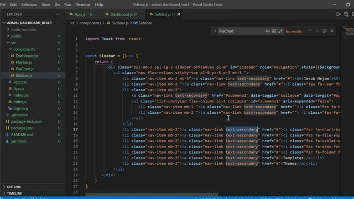This screenshot has height=199, width=354.
Task: Open logo.svg in the explorer
Action: (20, 108)
